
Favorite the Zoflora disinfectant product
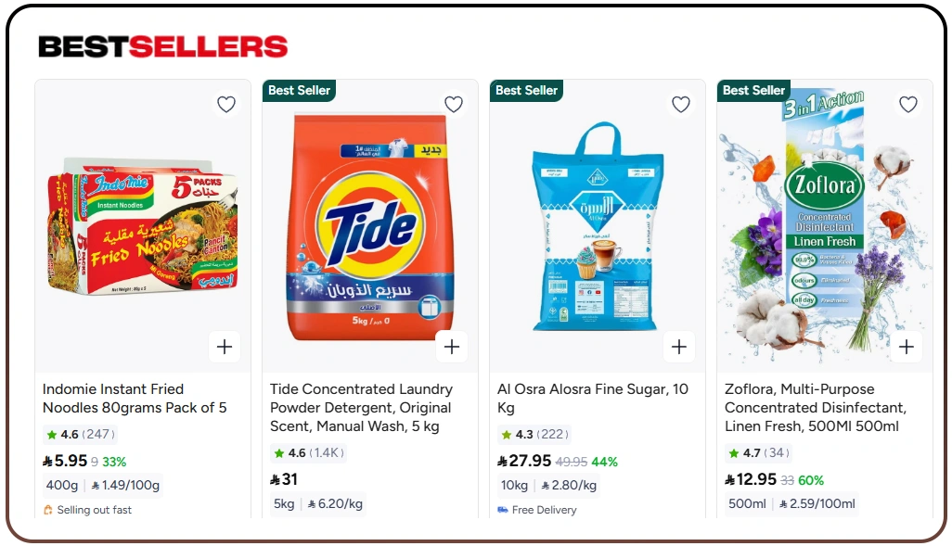pyautogui.click(x=907, y=105)
